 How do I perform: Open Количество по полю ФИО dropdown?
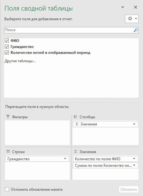tap(134, 159)
